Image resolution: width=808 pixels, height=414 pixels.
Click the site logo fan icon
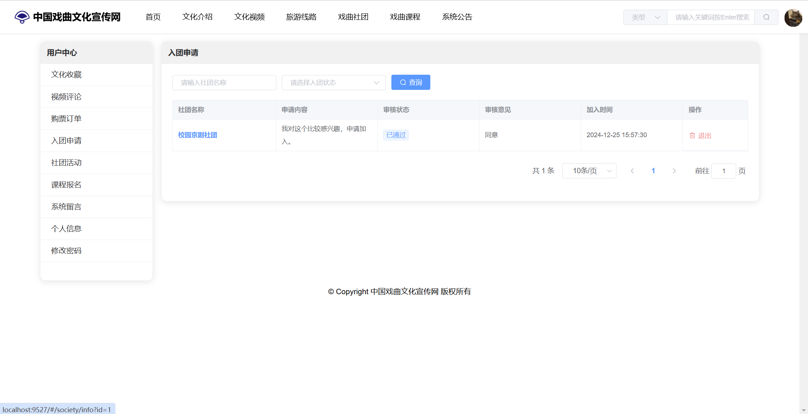[x=22, y=17]
